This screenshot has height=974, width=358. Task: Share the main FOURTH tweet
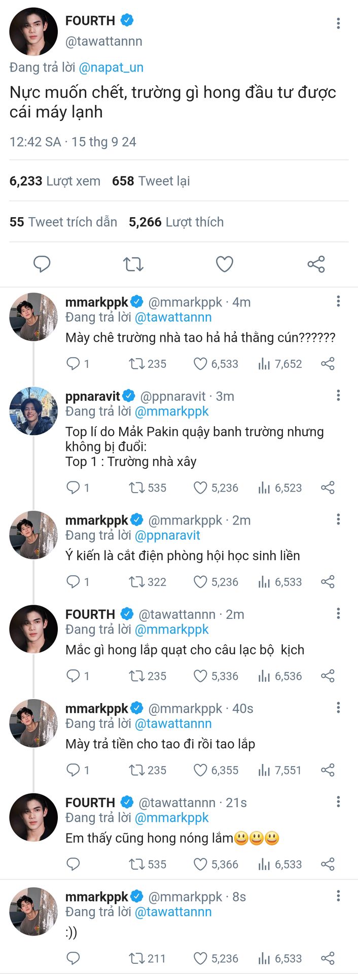click(x=316, y=264)
